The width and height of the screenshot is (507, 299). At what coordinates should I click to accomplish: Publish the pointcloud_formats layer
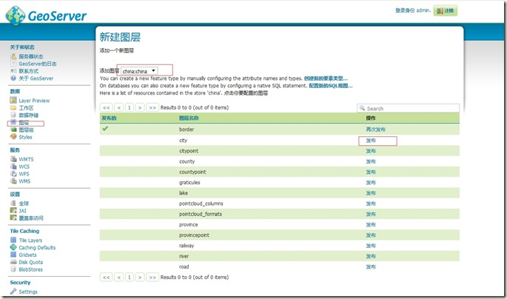tap(371, 214)
